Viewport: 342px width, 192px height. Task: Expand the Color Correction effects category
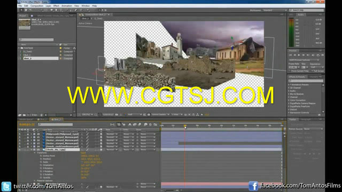coord(289,100)
